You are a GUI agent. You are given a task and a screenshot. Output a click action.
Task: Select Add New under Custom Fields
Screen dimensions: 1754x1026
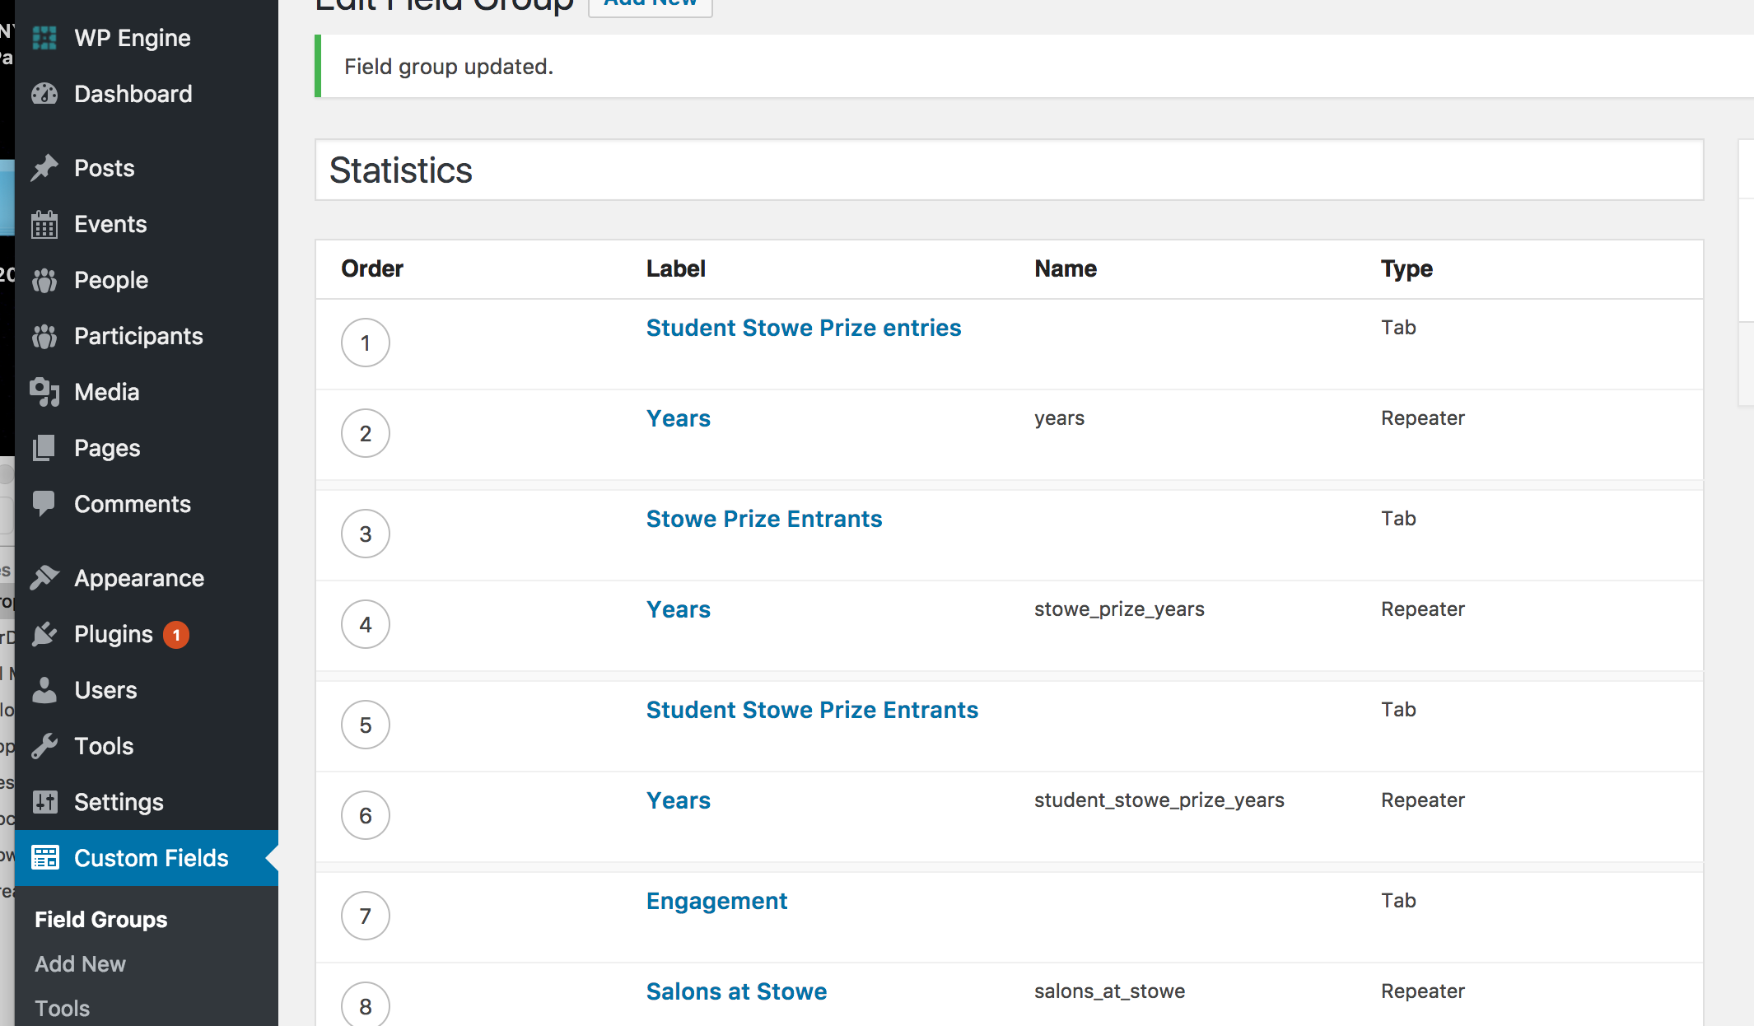pos(80,963)
